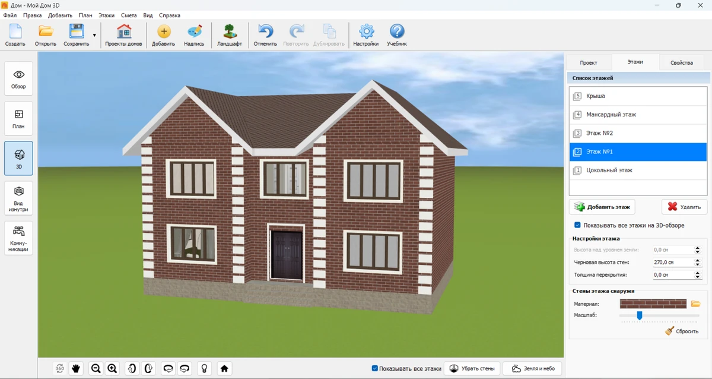Increase Черновая высота стен stepper value

[697, 260]
